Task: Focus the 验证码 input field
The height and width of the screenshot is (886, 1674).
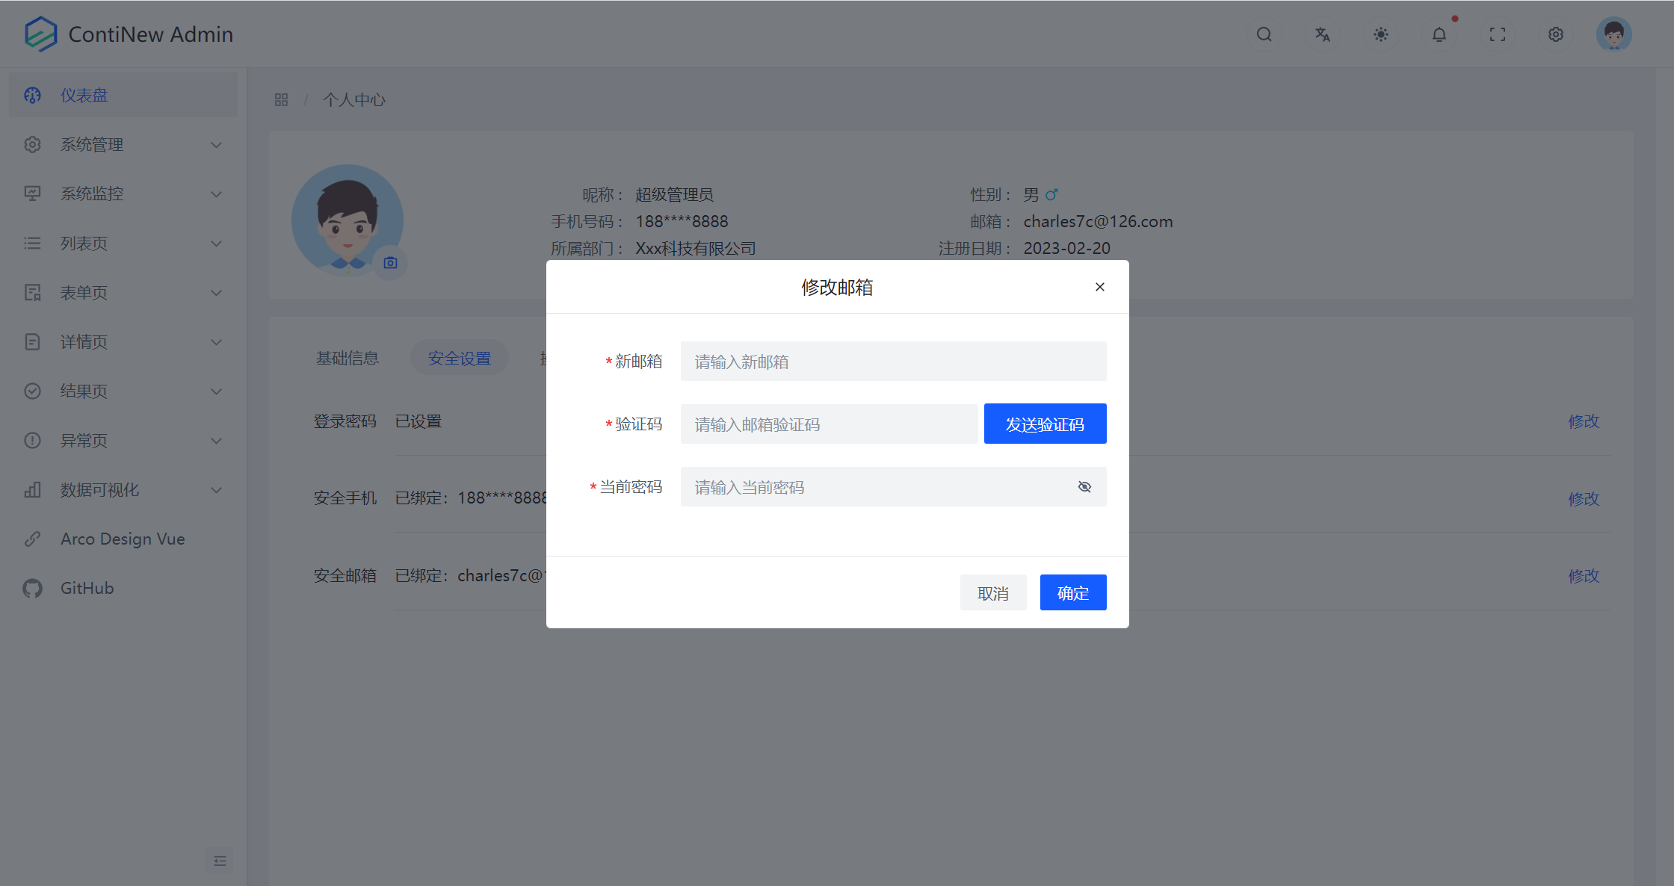Action: [x=829, y=424]
